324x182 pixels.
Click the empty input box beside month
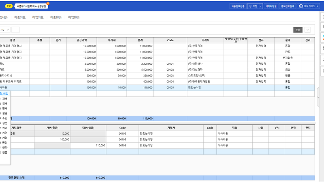pyautogui.click(x=15, y=30)
